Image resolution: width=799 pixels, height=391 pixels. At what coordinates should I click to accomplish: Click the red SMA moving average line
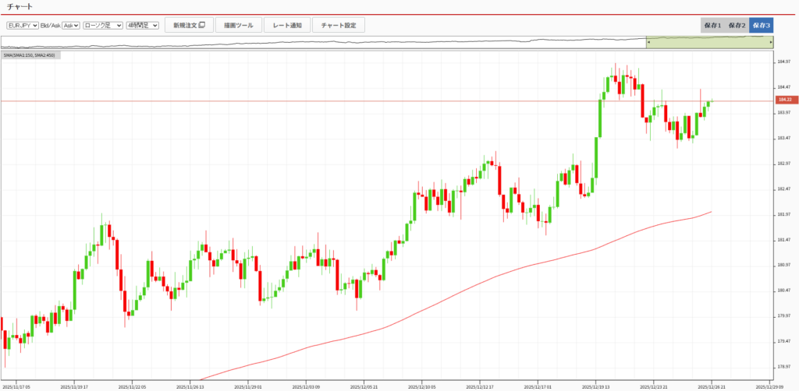click(x=468, y=283)
